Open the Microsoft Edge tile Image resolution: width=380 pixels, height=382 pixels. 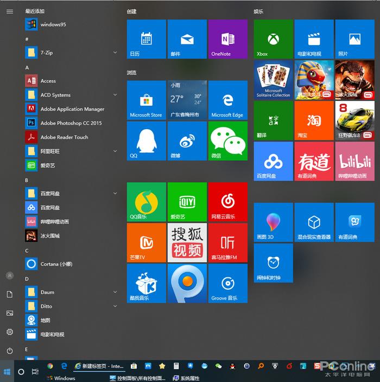[x=227, y=100]
